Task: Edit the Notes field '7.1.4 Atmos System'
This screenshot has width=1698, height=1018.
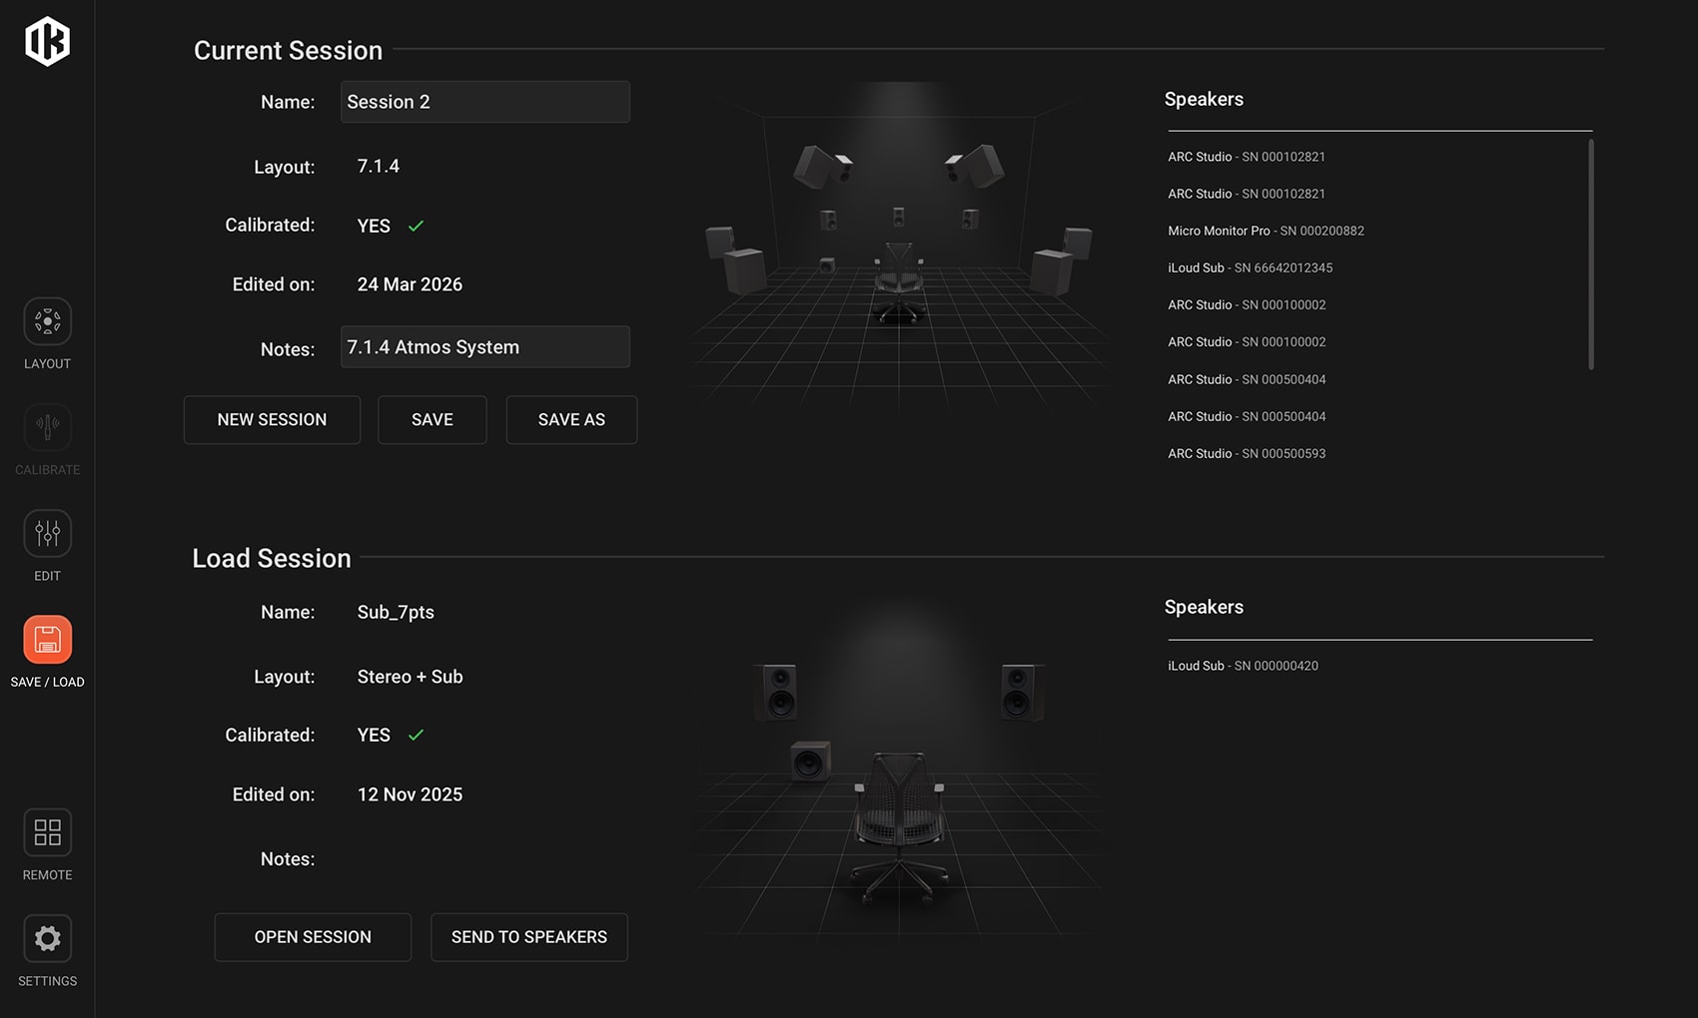Action: click(x=484, y=347)
